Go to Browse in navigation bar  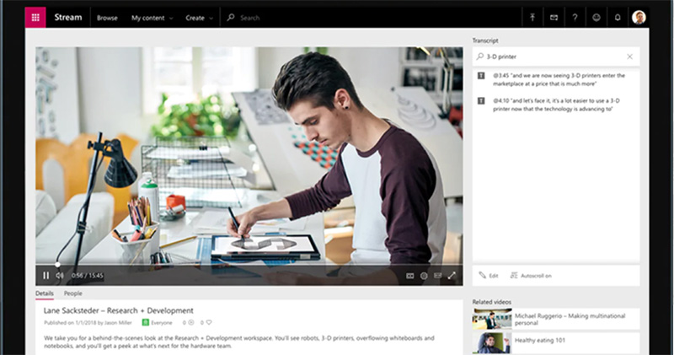coord(107,17)
